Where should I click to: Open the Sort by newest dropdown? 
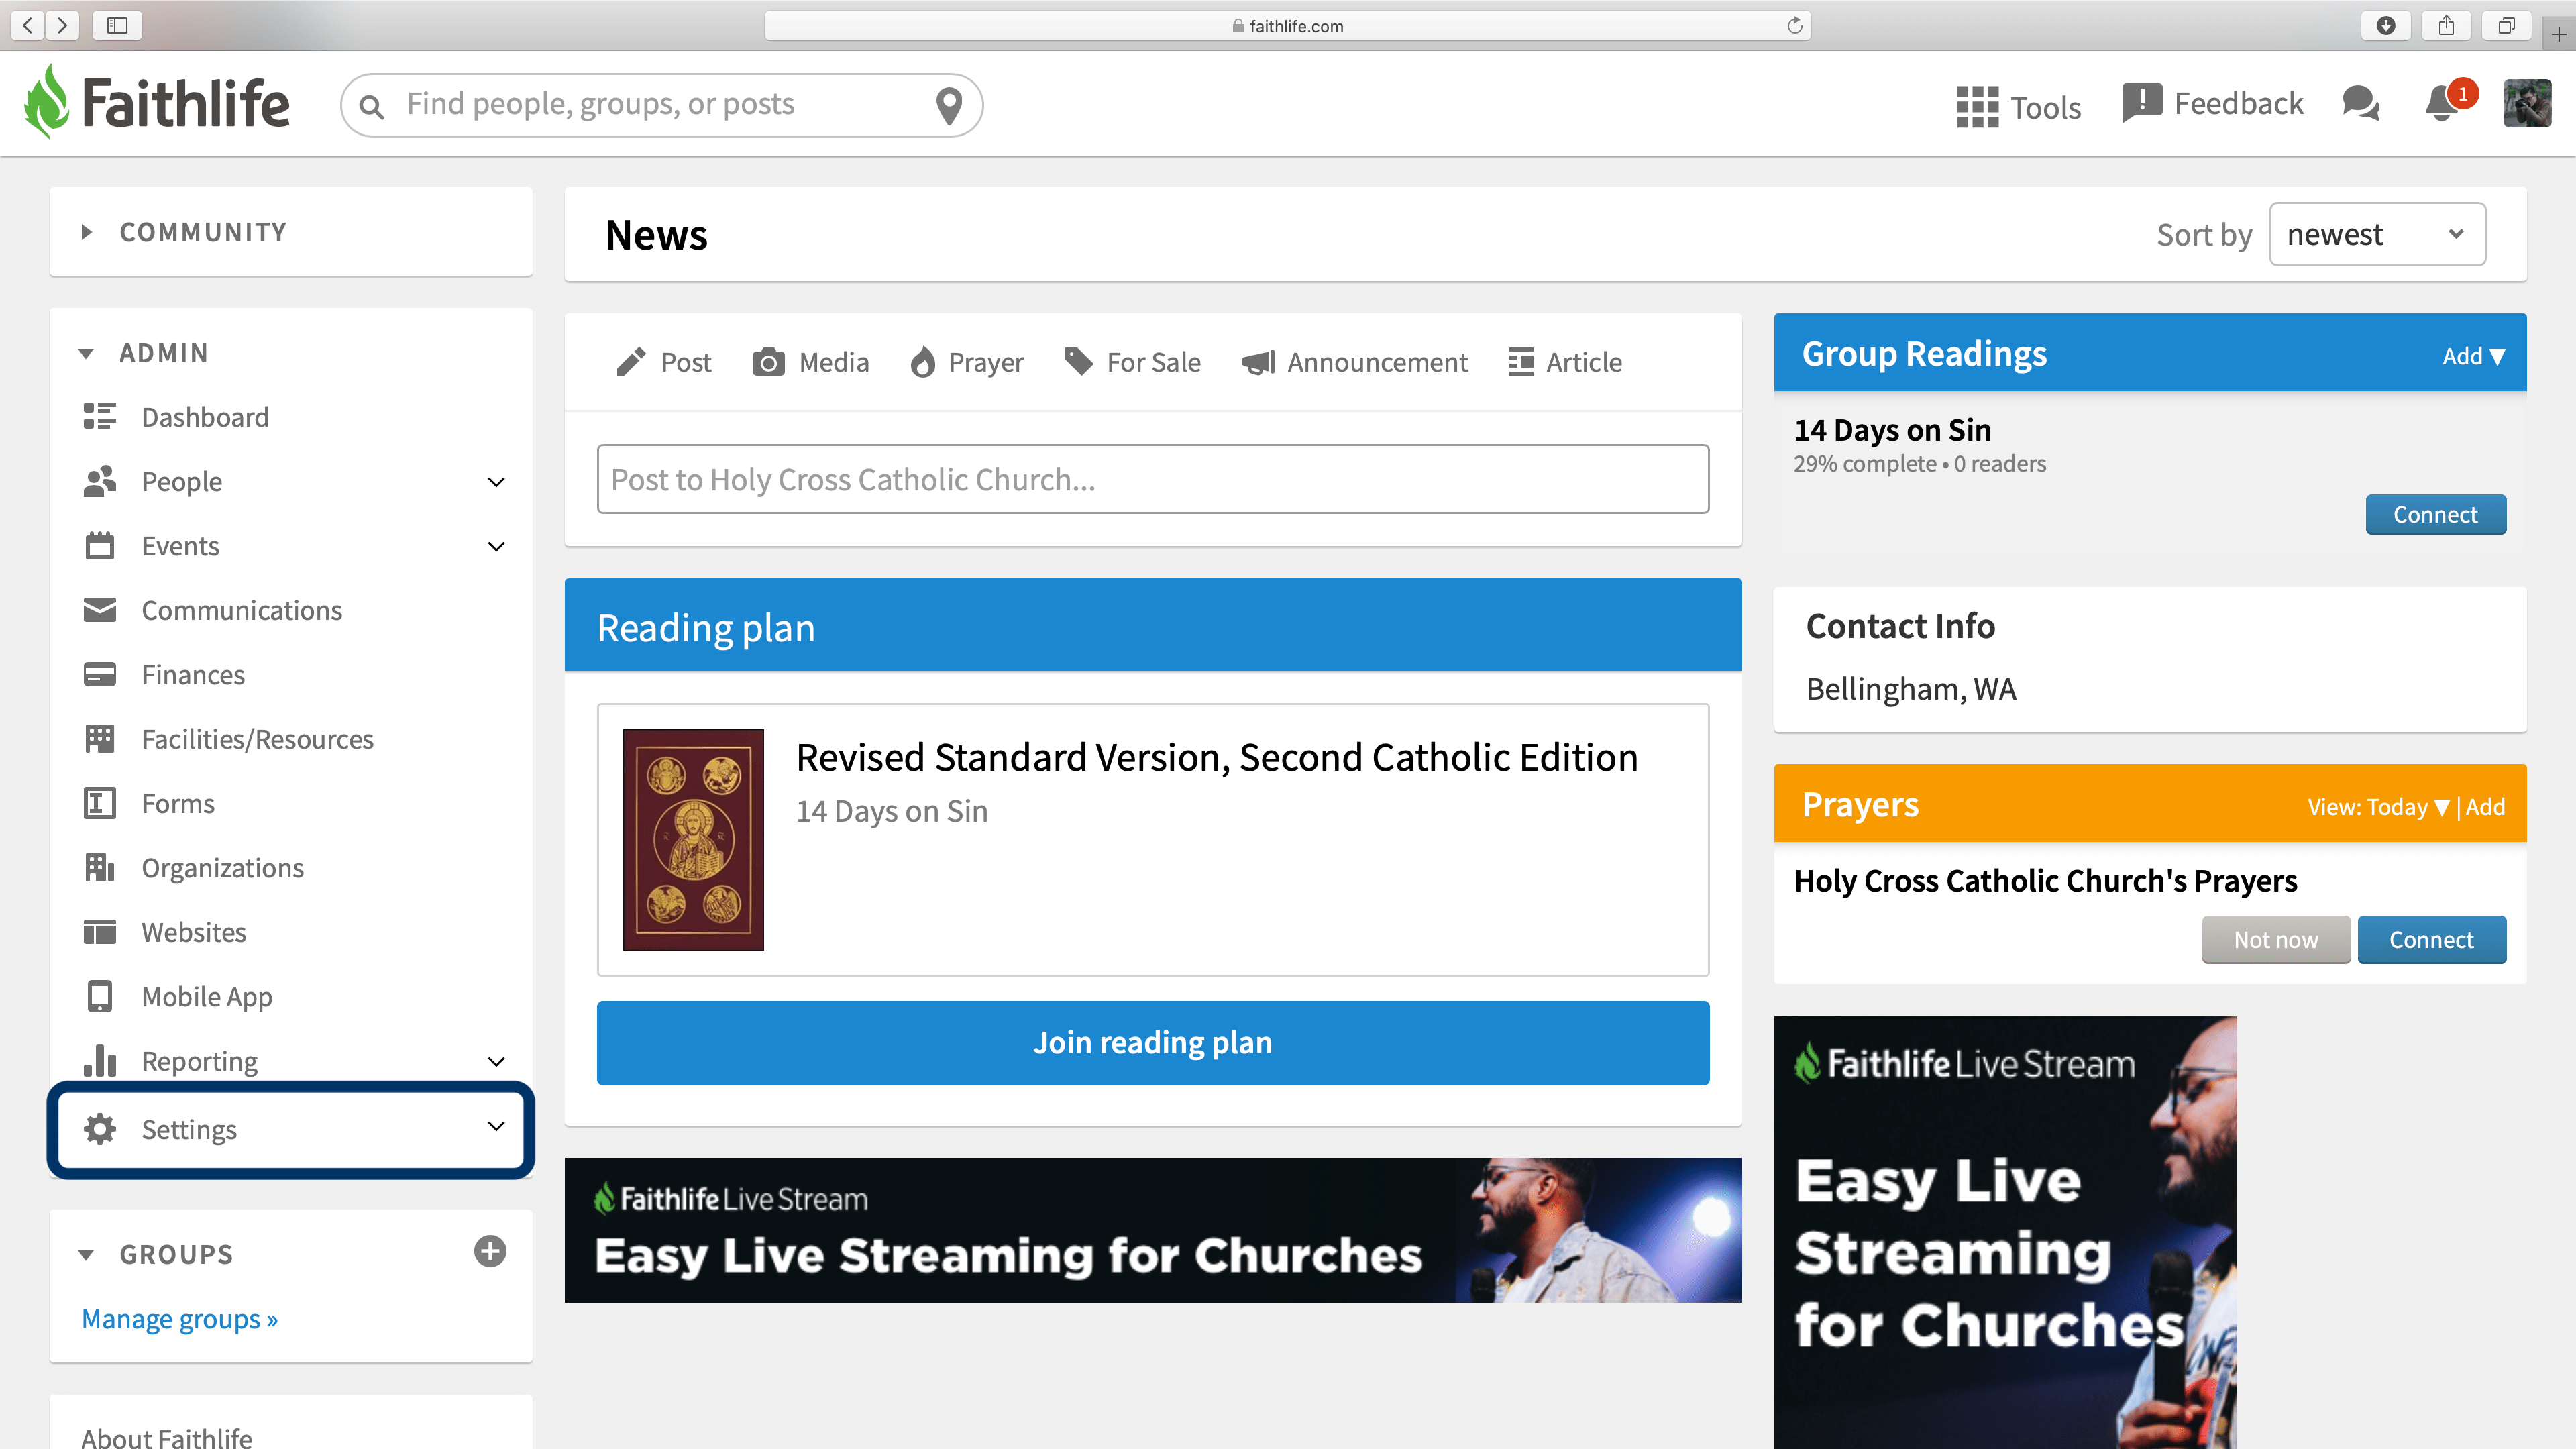tap(2377, 234)
